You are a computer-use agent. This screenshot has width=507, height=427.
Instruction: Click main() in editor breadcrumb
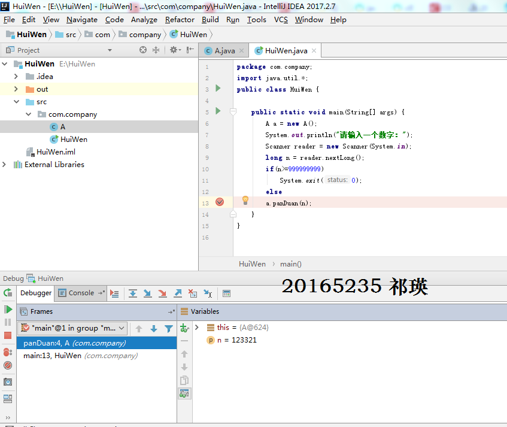click(x=291, y=264)
